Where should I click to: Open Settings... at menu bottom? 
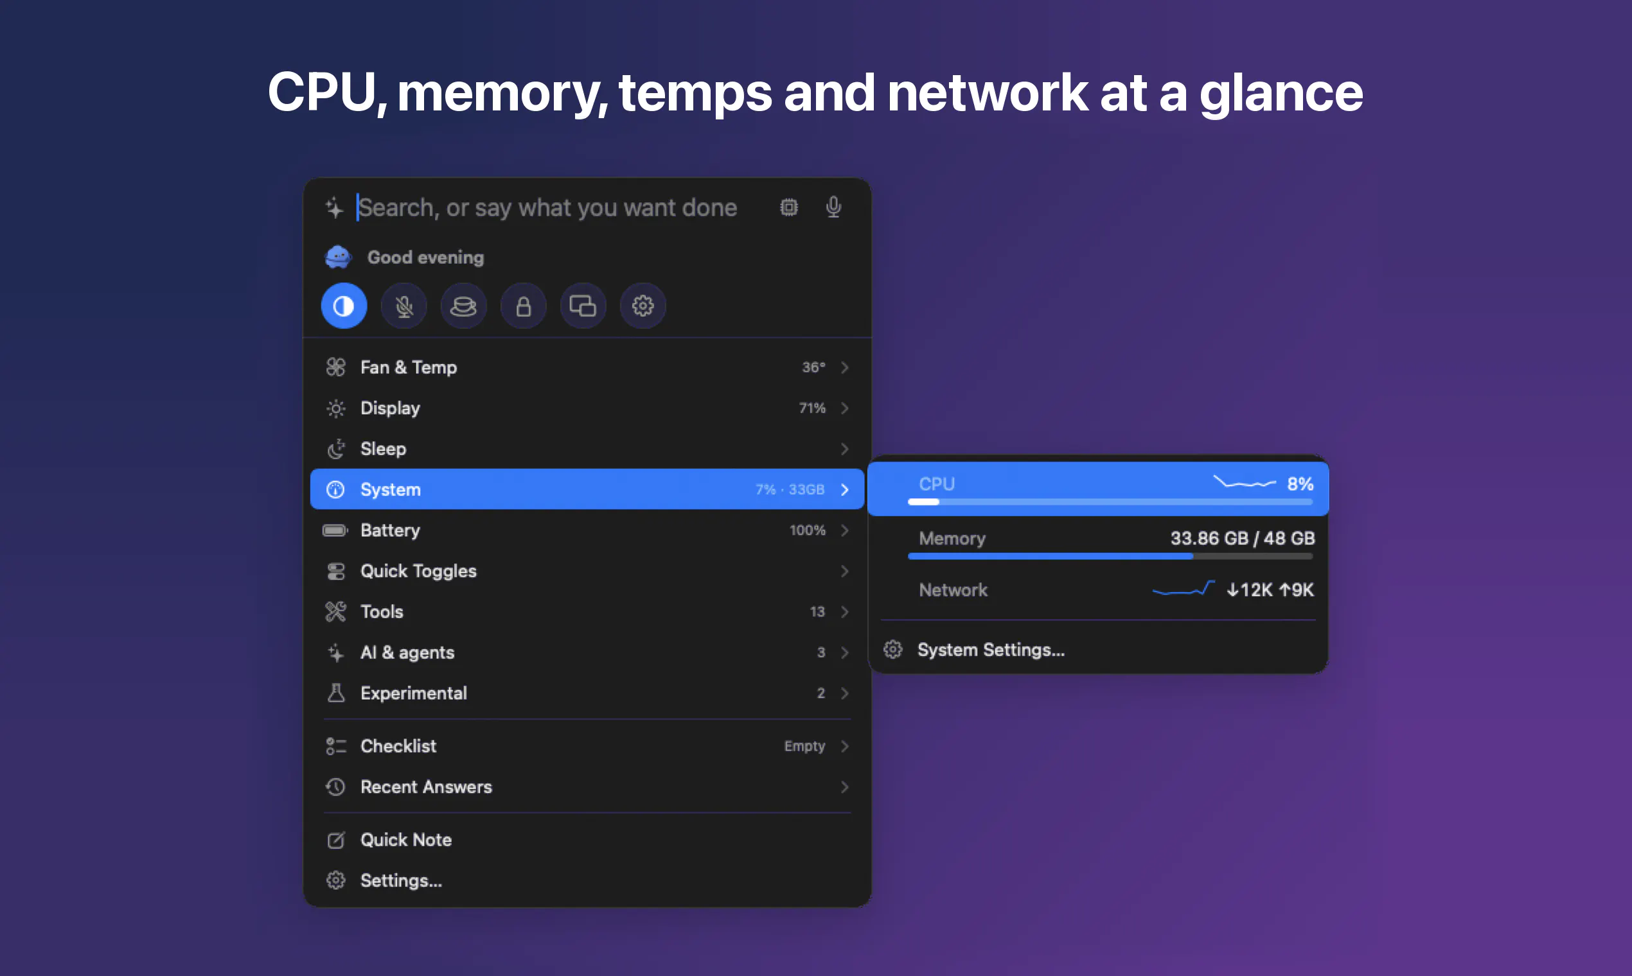[x=587, y=880]
